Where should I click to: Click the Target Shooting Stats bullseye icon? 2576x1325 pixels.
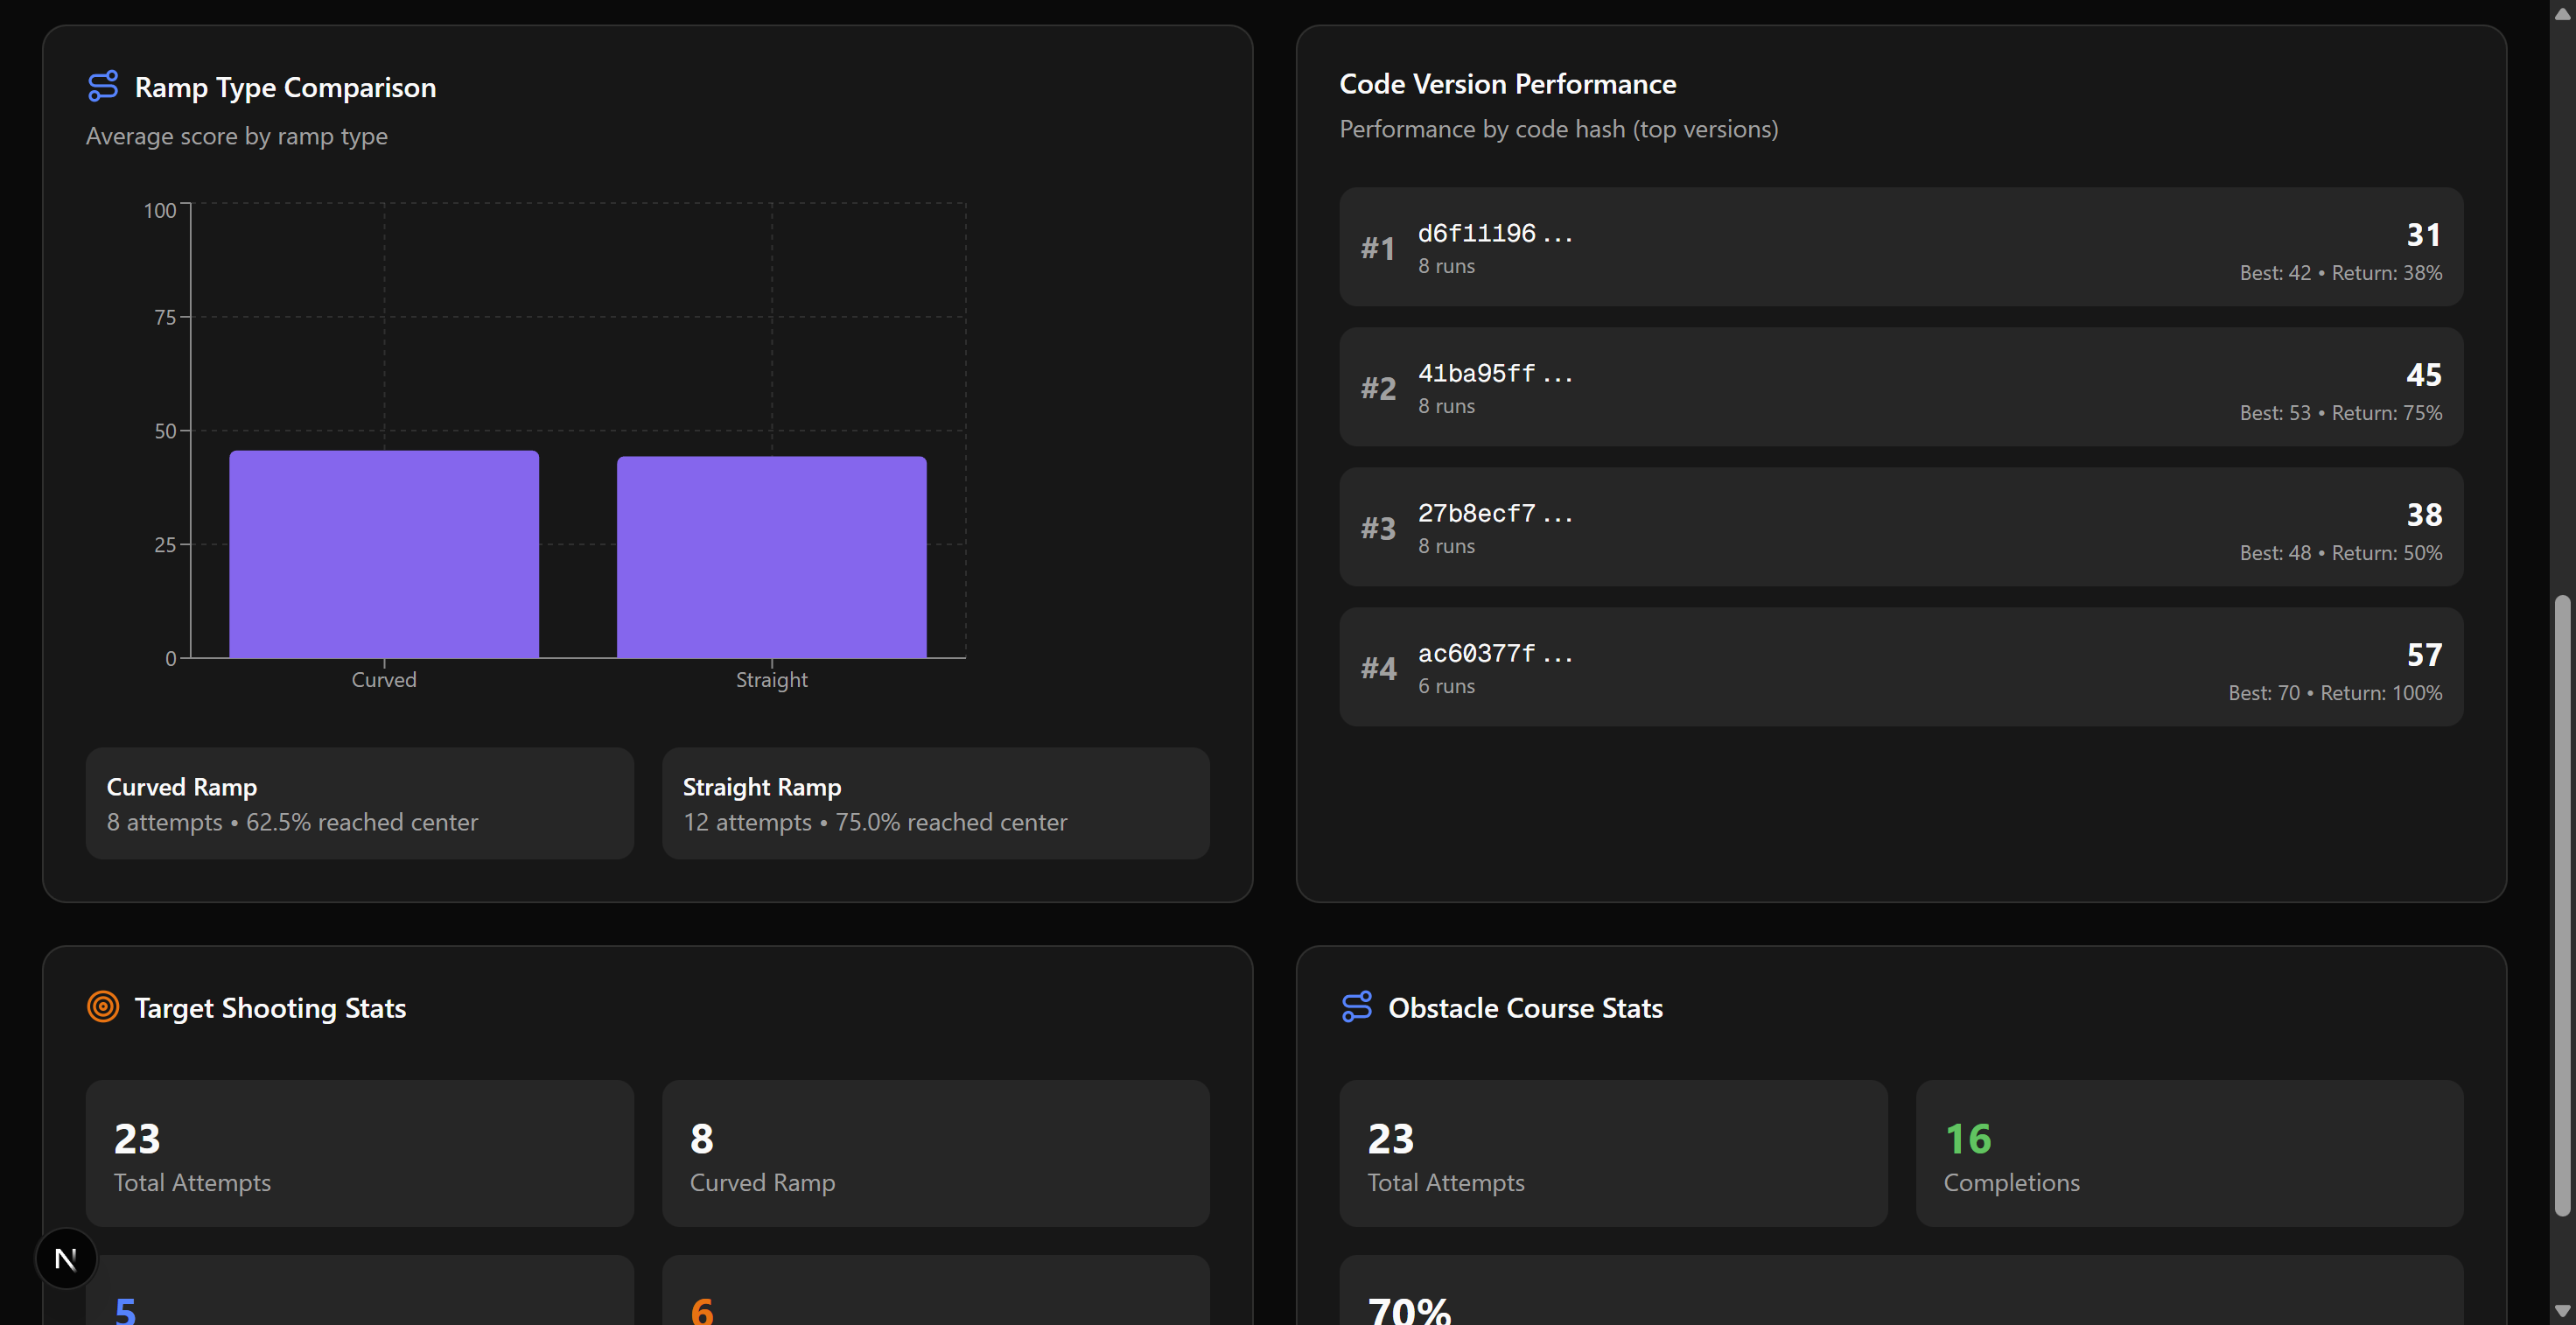pos(103,1006)
